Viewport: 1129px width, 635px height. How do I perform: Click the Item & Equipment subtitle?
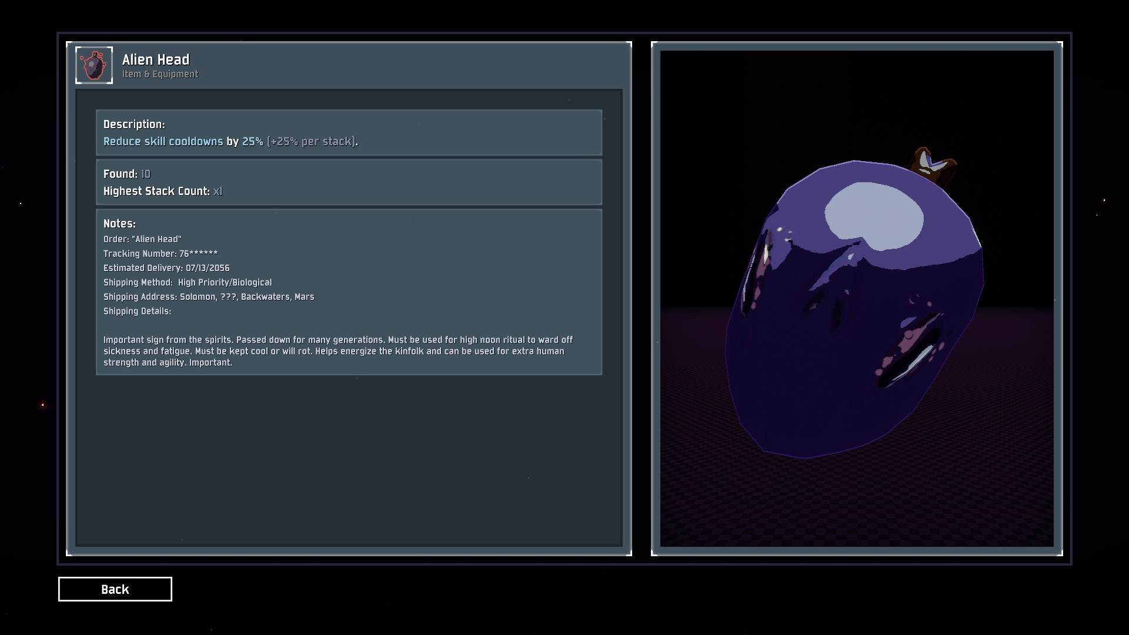(x=160, y=74)
